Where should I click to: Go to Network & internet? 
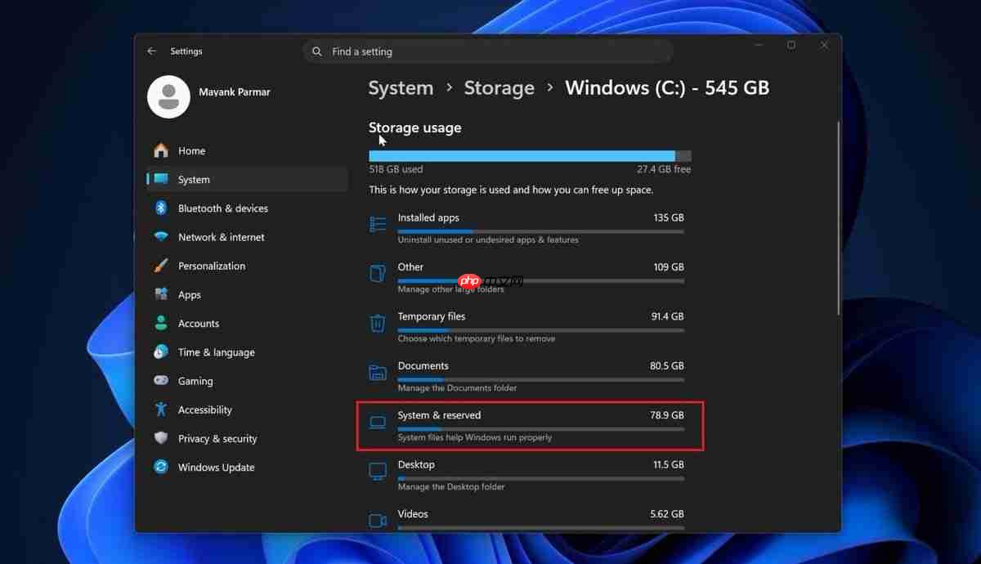[247, 237]
